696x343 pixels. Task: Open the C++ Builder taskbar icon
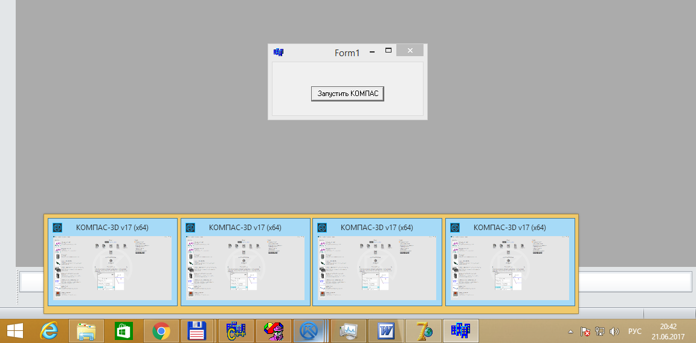(x=236, y=331)
